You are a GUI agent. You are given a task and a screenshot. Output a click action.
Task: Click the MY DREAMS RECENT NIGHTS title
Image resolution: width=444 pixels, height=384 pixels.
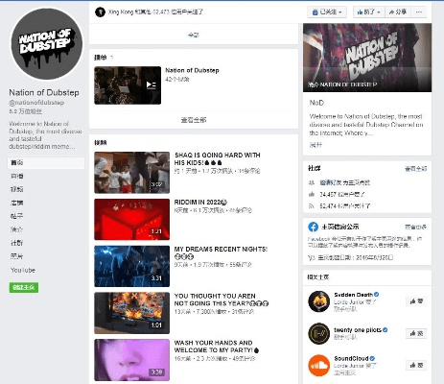click(x=221, y=252)
